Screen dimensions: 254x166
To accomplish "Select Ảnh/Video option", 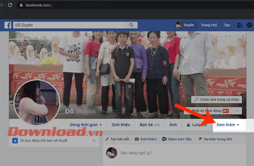I will coord(146,139).
